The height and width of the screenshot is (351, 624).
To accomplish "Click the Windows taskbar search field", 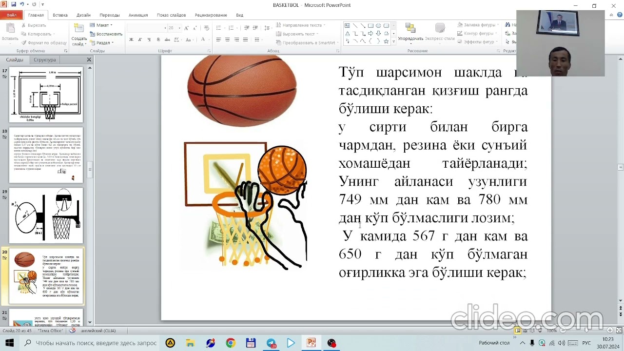I will [90, 343].
